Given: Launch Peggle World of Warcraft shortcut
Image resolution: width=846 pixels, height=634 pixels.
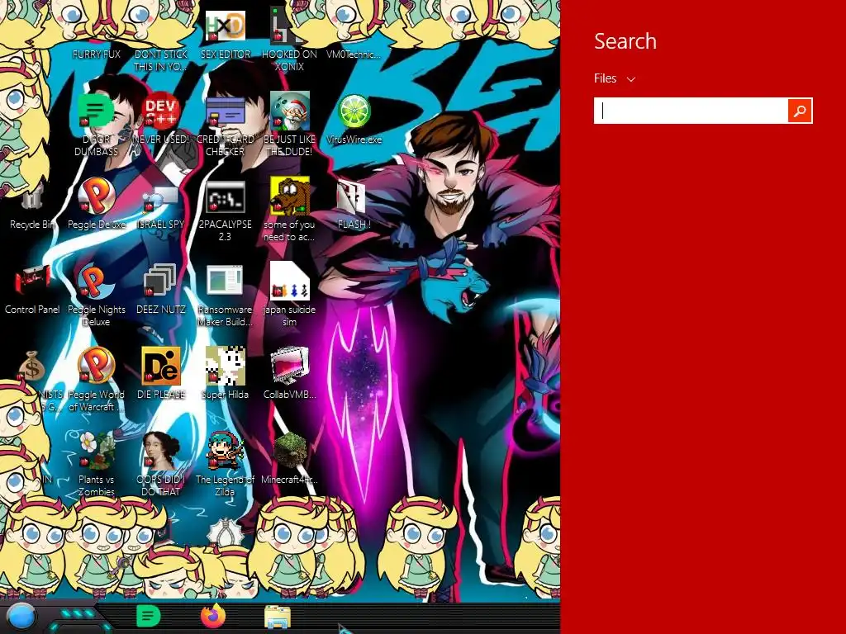Looking at the screenshot, I should [x=96, y=366].
